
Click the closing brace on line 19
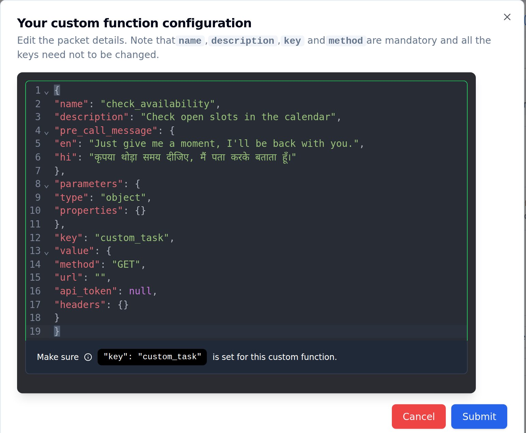point(57,331)
